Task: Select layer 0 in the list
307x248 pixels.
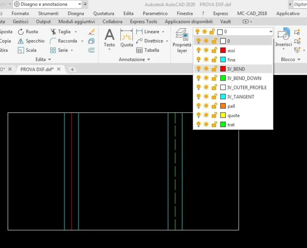Action: (233, 41)
